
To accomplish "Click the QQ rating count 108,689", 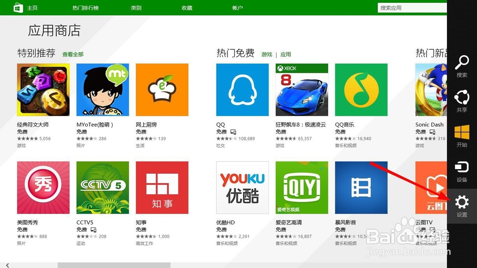I will [247, 139].
